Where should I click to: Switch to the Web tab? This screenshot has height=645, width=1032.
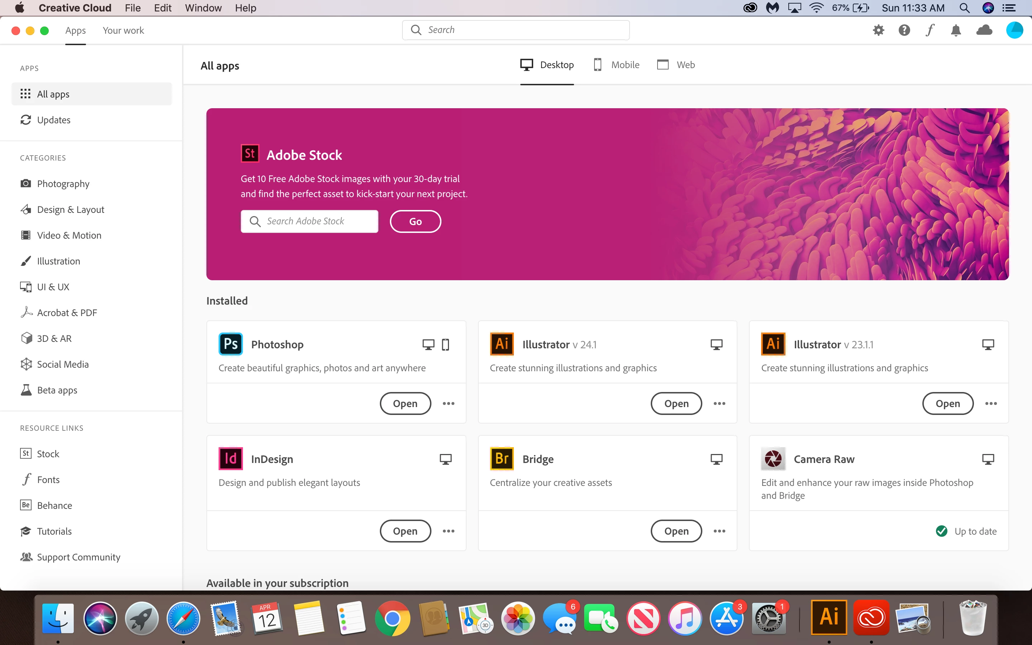coord(676,65)
